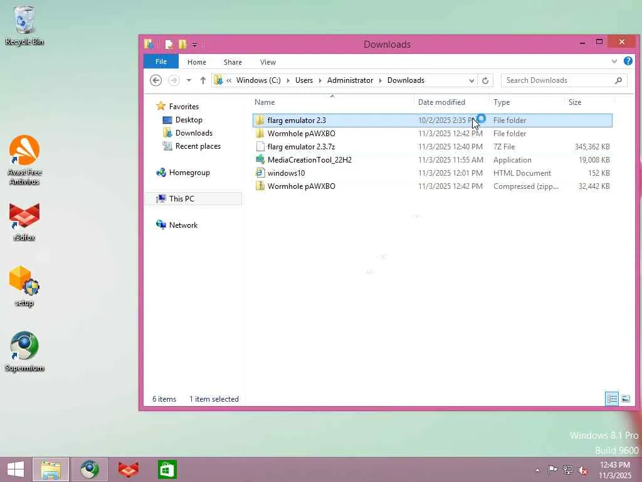Go back using the Back arrow
Viewport: 642px width, 482px height.
point(155,80)
